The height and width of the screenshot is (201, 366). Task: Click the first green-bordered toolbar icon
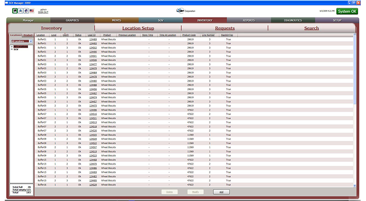click(15, 11)
